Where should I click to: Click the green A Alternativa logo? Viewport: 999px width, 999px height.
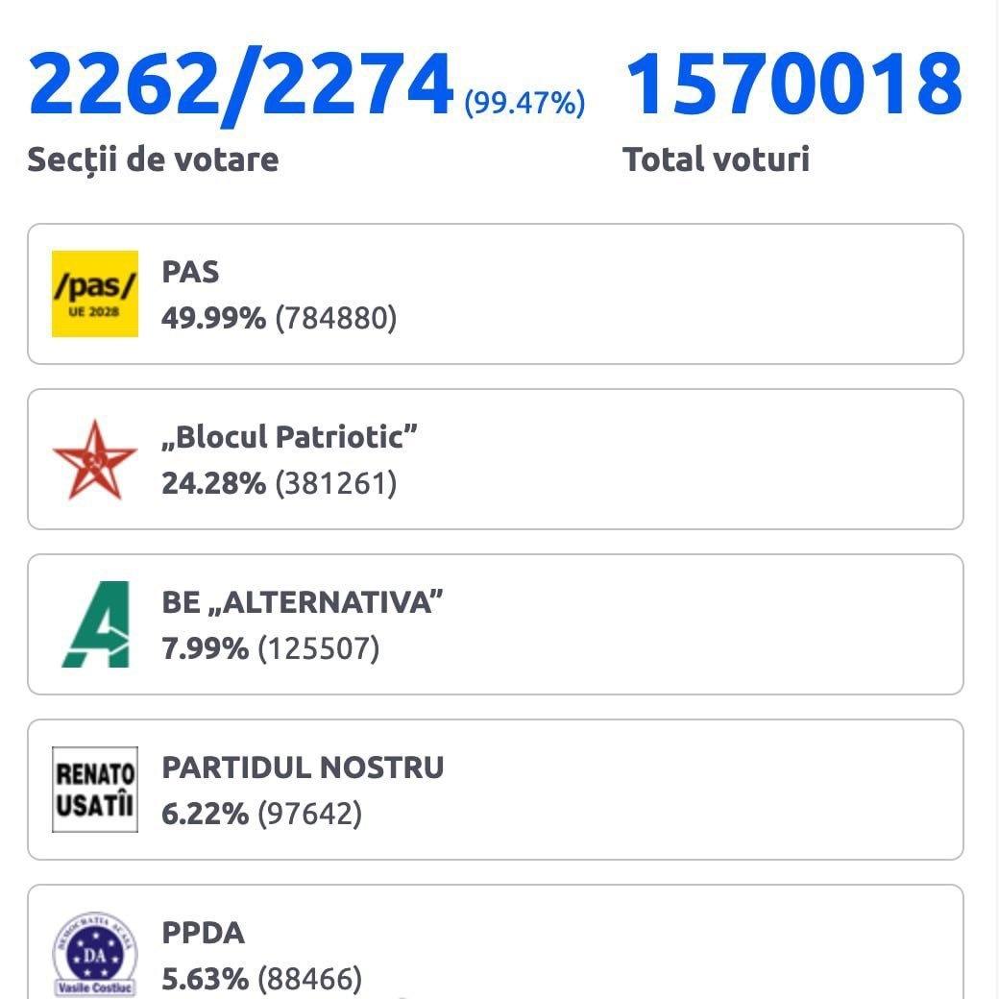[96, 624]
